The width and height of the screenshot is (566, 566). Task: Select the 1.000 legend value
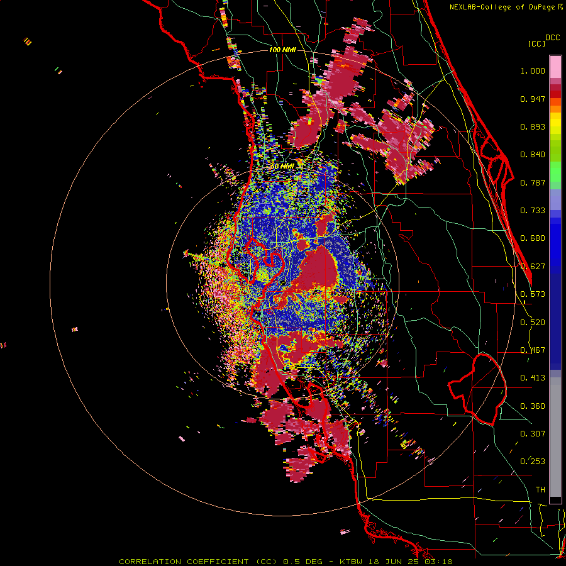click(533, 70)
